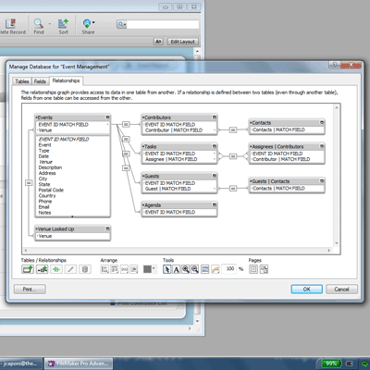The width and height of the screenshot is (370, 370).
Task: Click the zoom percentage field showing 100
Action: coord(229,269)
